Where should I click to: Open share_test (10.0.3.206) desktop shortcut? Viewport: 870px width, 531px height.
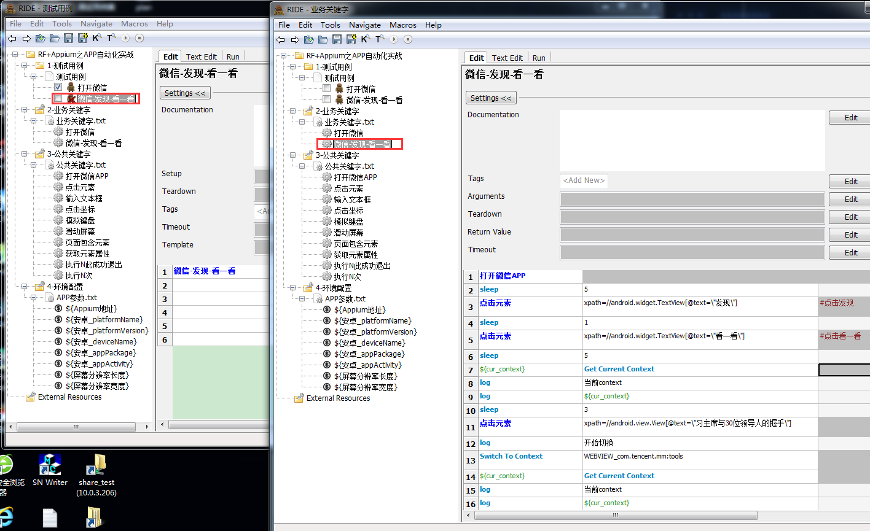(96, 475)
